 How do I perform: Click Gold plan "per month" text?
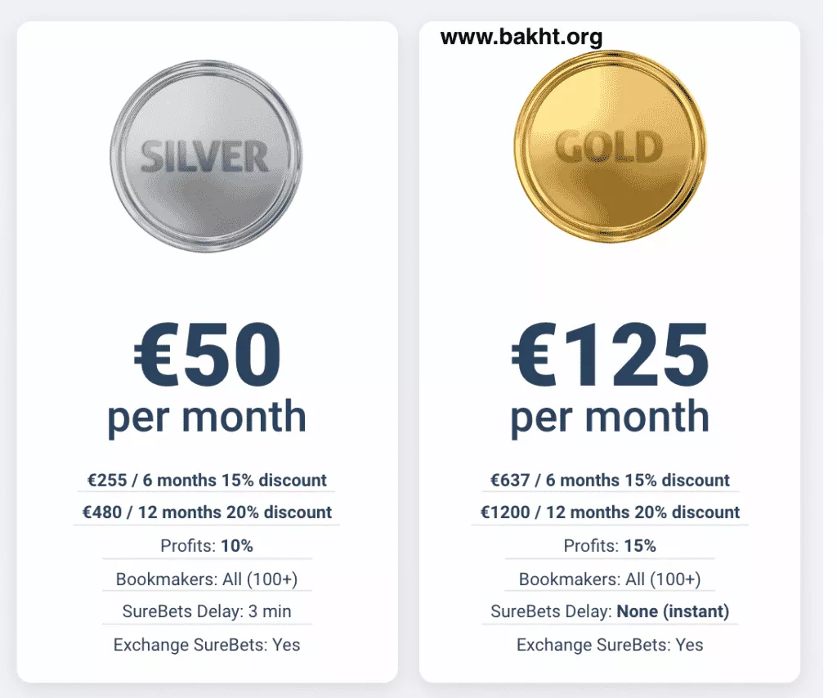pyautogui.click(x=610, y=417)
